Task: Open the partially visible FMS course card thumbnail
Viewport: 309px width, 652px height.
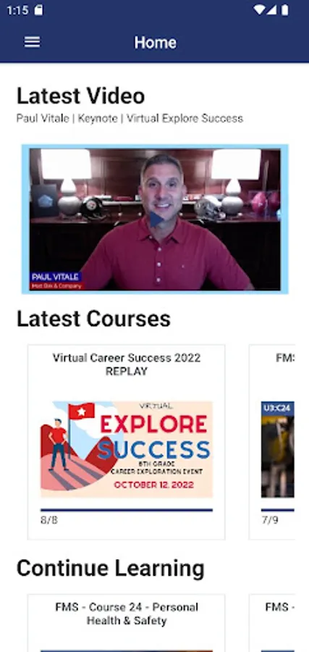Action: pos(277,449)
